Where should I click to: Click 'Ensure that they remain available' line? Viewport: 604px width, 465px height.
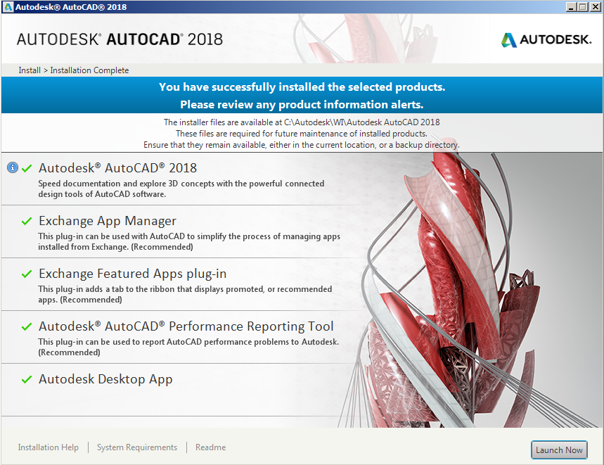click(x=302, y=145)
